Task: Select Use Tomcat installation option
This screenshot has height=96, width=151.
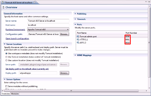Action: pyautogui.click(x=6, y=57)
